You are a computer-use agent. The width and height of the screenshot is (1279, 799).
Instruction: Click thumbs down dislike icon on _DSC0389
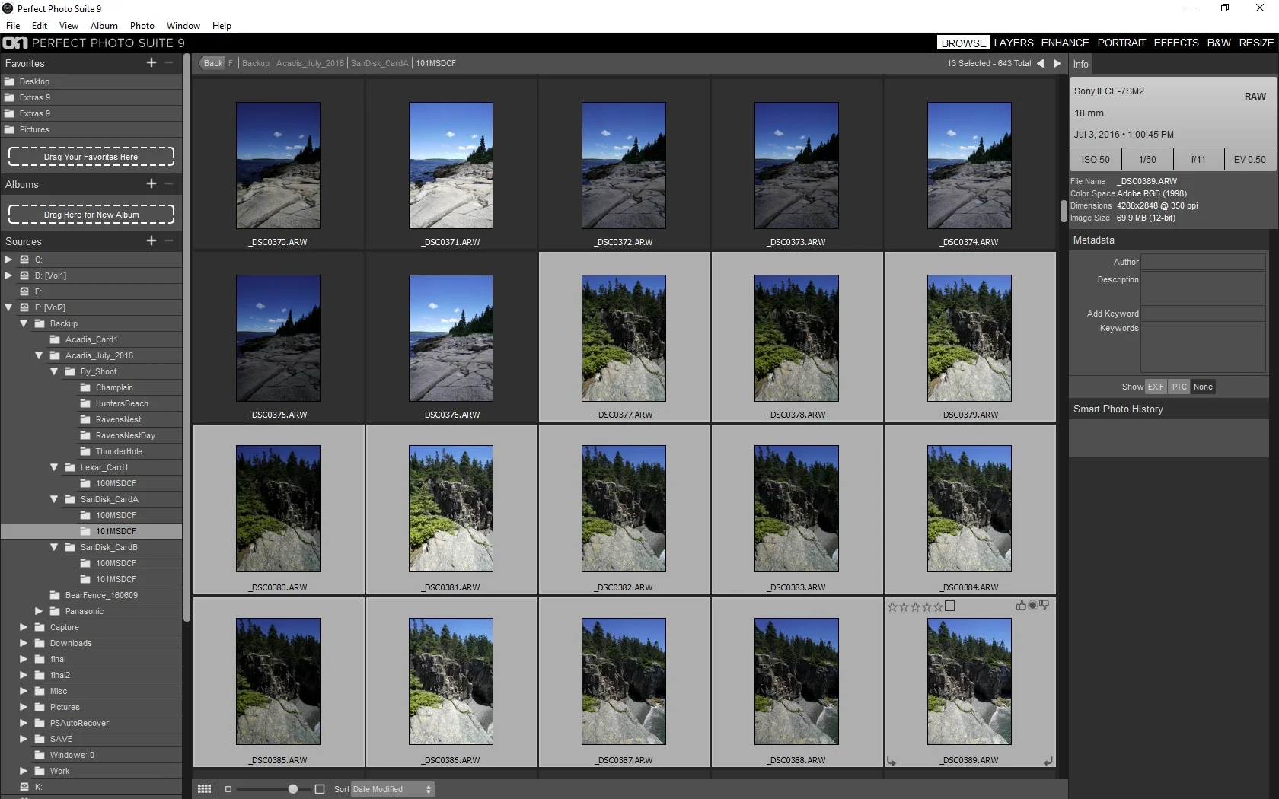click(1045, 606)
